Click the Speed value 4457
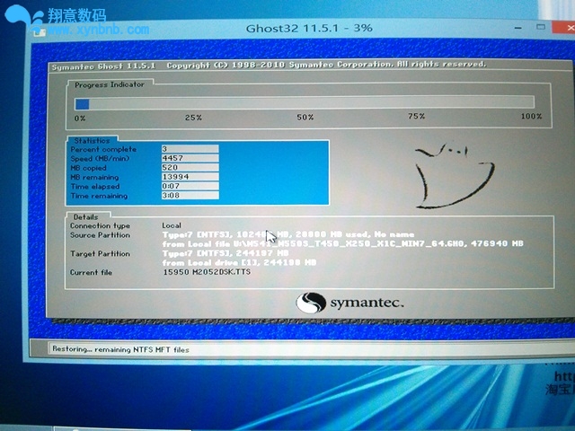Viewport: 575px width, 431px height. point(190,158)
